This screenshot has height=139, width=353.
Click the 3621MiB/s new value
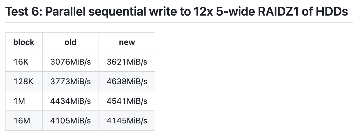[127, 62]
